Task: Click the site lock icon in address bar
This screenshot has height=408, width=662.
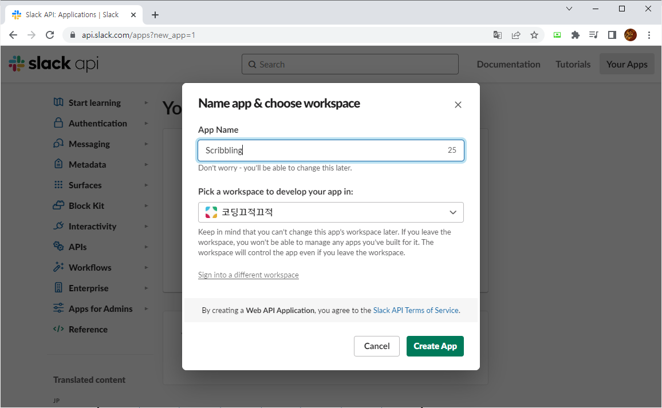Action: click(73, 35)
